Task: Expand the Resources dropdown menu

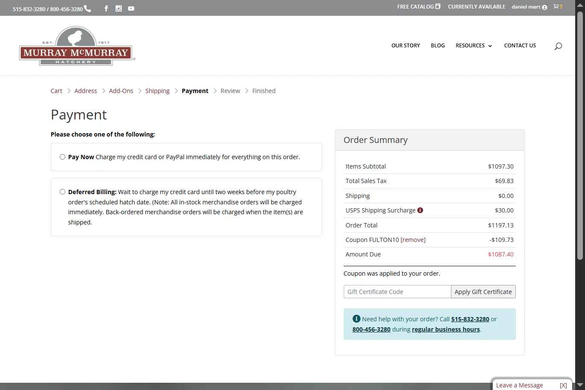Action: tap(474, 46)
